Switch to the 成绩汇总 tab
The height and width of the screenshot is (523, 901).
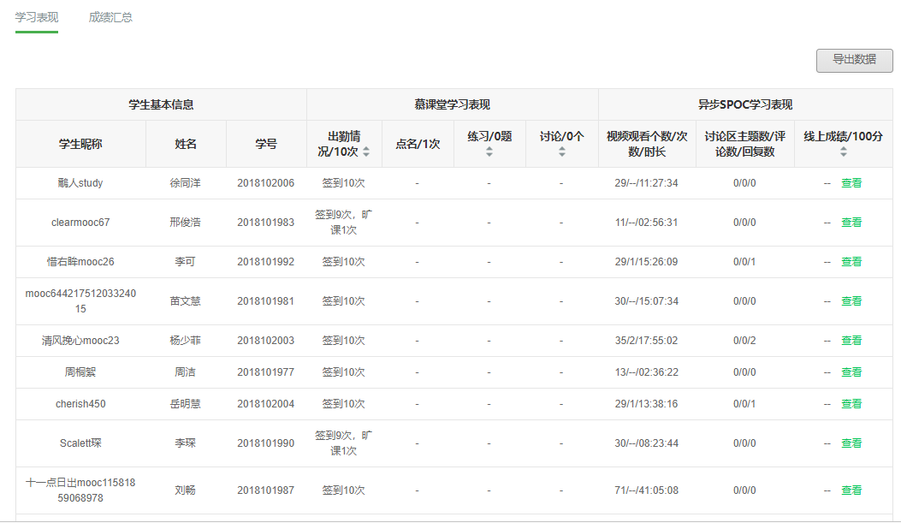(110, 17)
